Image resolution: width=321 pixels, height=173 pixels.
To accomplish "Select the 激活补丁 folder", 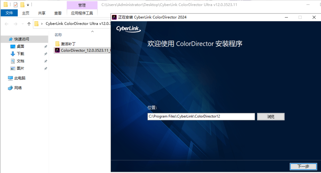I will tap(68, 44).
